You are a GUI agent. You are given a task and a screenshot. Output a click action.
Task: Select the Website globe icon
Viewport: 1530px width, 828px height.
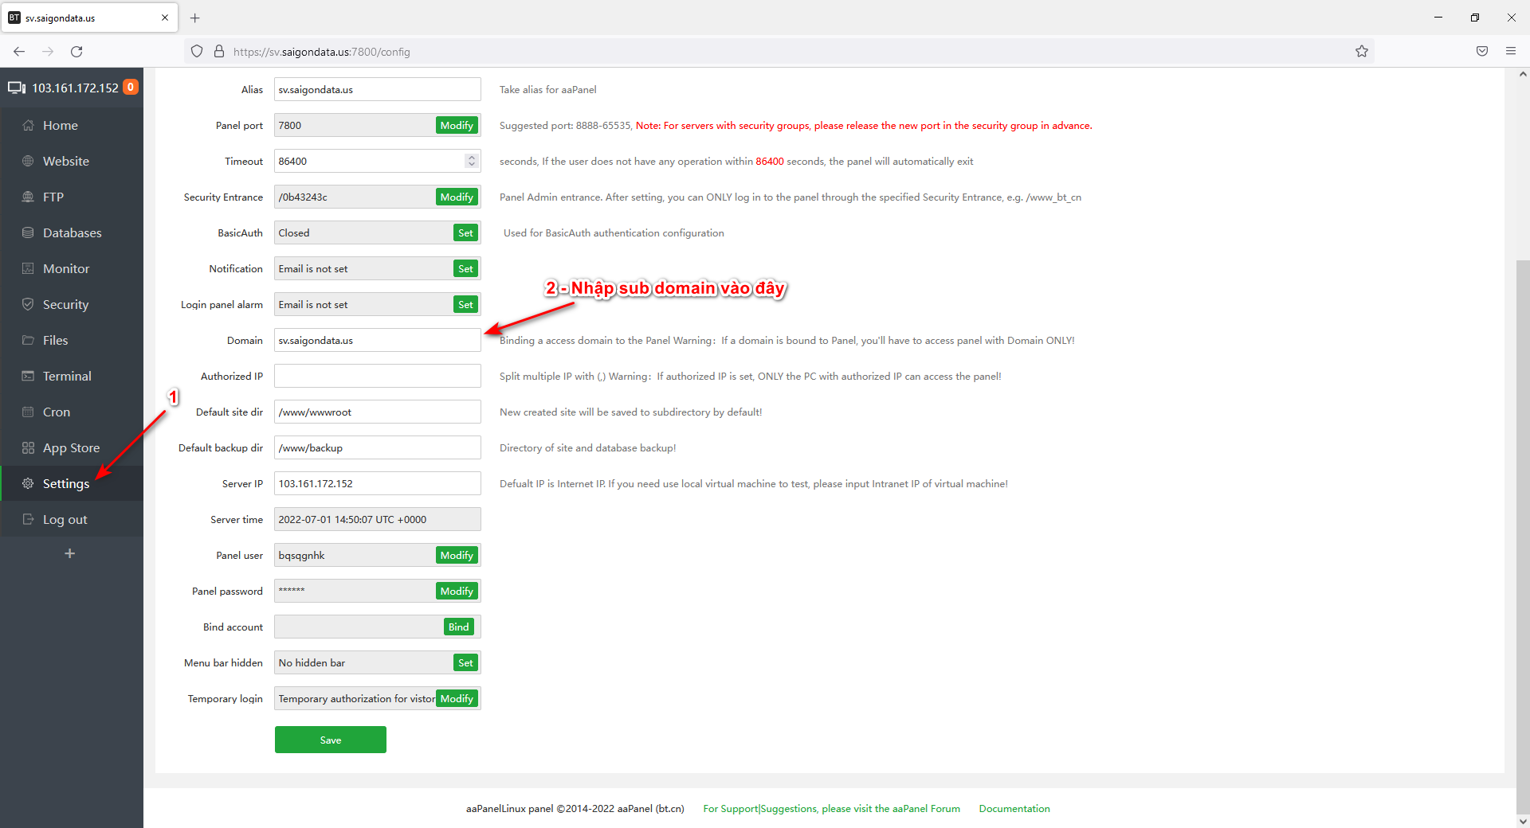click(28, 161)
